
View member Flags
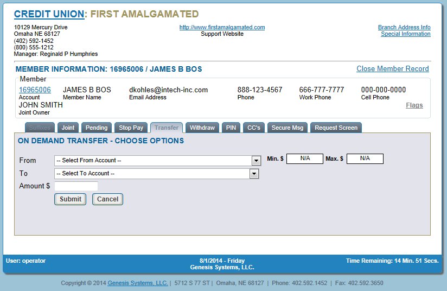(x=414, y=105)
